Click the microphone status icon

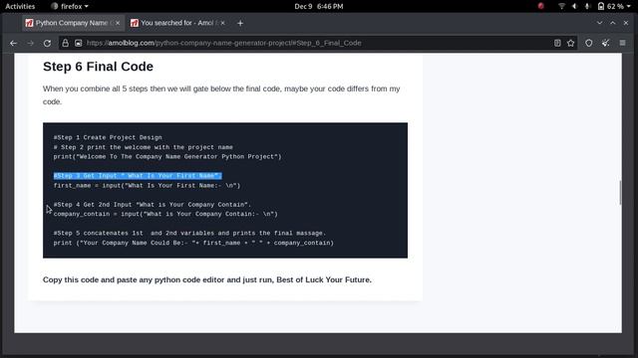tap(587, 7)
